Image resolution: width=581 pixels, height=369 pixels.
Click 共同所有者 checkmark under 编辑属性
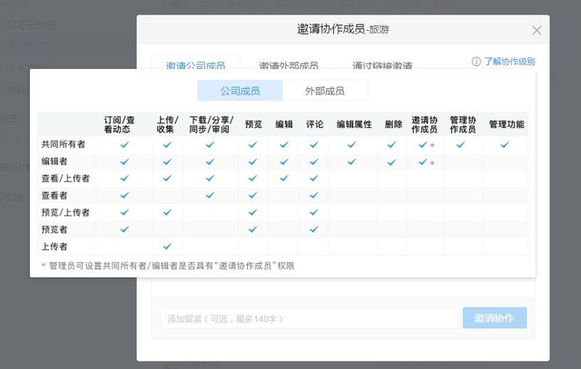point(351,145)
